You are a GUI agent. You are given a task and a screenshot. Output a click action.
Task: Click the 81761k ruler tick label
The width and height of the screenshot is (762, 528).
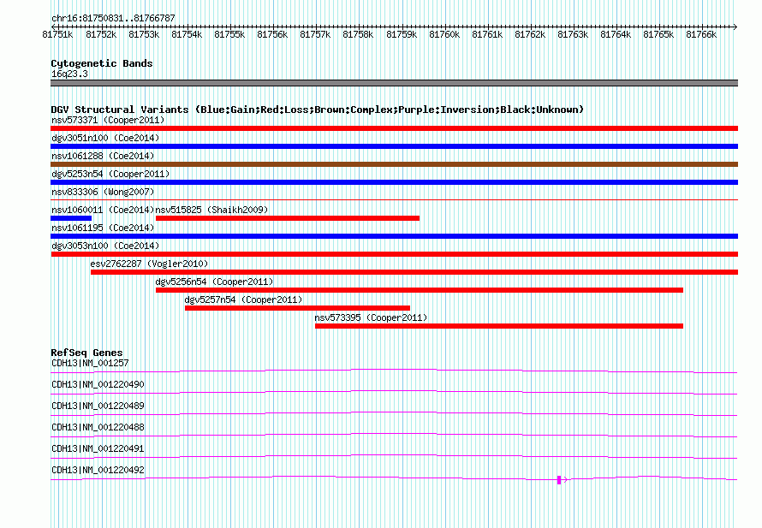click(x=487, y=34)
